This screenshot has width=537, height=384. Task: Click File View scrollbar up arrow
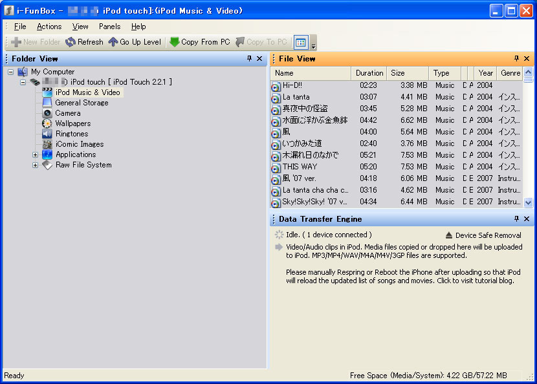pyautogui.click(x=528, y=72)
